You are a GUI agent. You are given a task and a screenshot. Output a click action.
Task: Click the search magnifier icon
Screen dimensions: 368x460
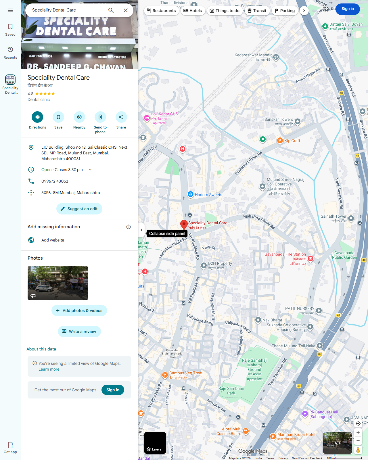pos(111,10)
